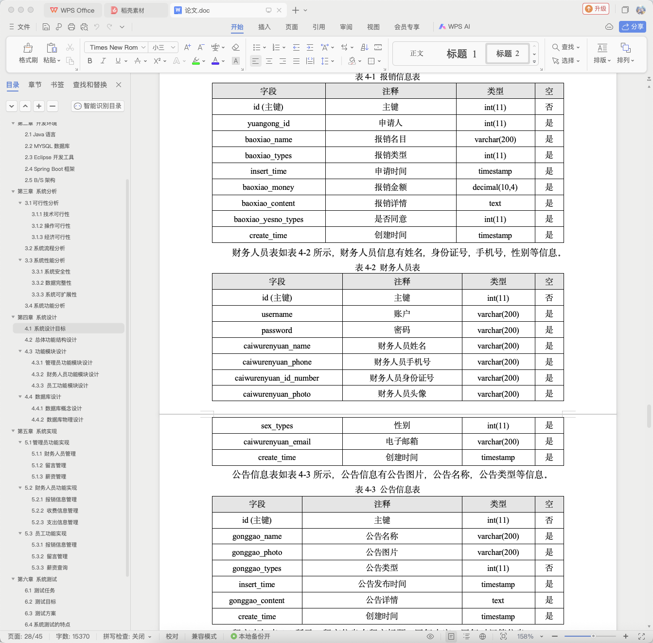
Task: Switch to the 页面 ribbon tab
Action: pyautogui.click(x=292, y=27)
